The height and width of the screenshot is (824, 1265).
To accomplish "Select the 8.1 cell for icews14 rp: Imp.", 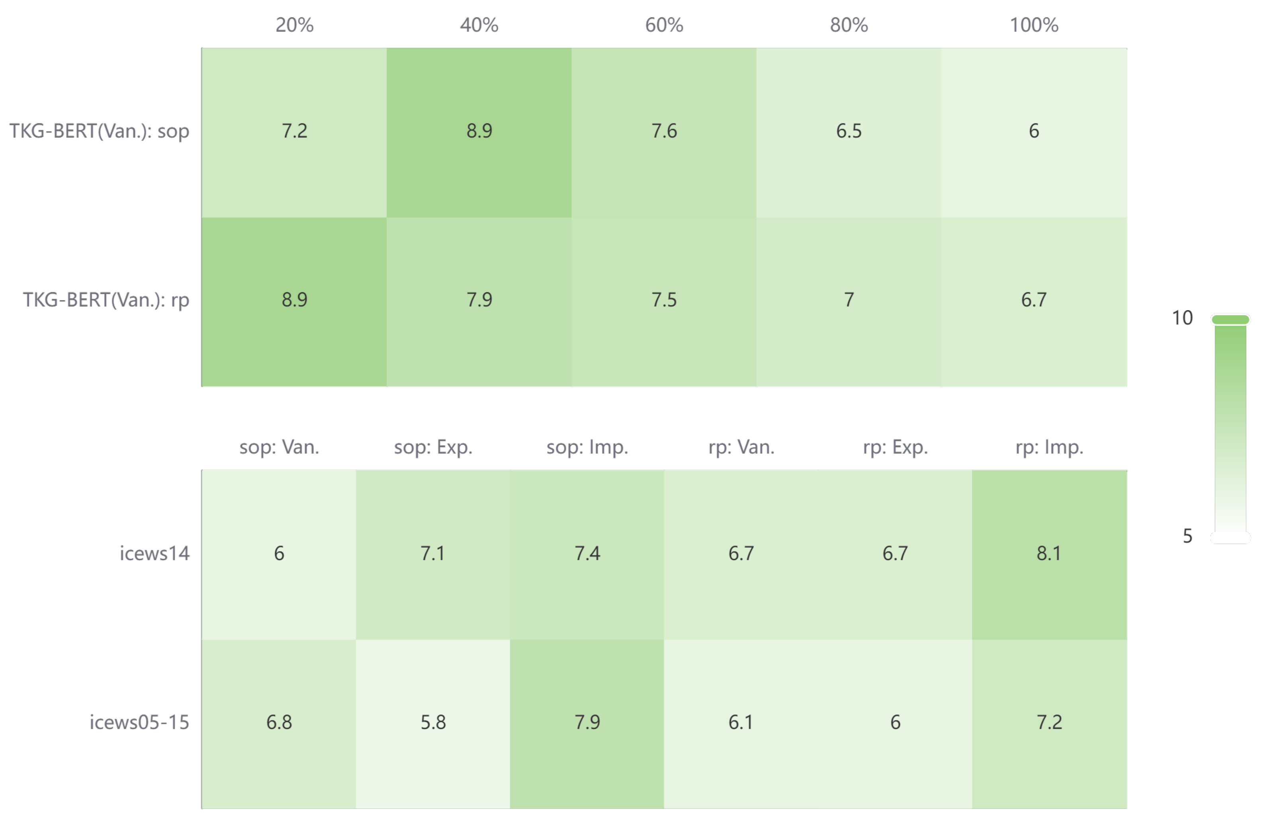I will pos(1049,554).
